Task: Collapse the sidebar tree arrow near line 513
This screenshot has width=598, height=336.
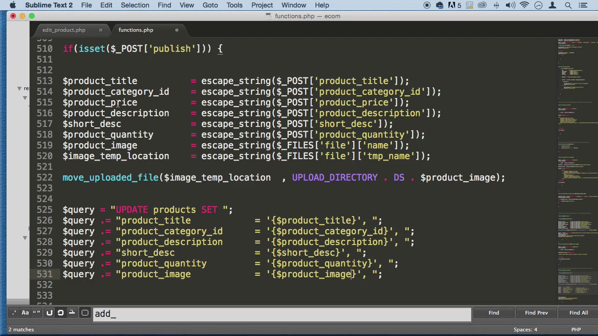Action: tap(19, 88)
